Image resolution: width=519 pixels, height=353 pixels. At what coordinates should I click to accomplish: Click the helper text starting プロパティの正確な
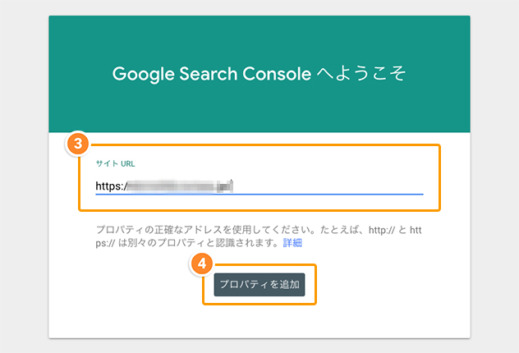(259, 236)
